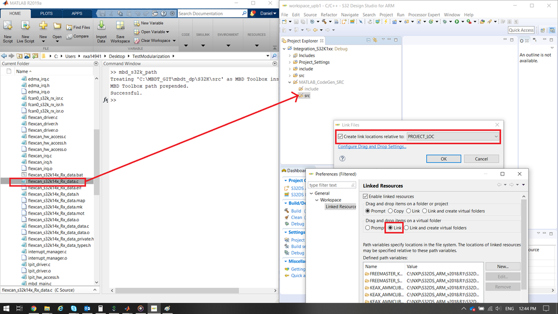The image size is (558, 314).
Task: Open Skype from the taskbar
Action: point(74,308)
